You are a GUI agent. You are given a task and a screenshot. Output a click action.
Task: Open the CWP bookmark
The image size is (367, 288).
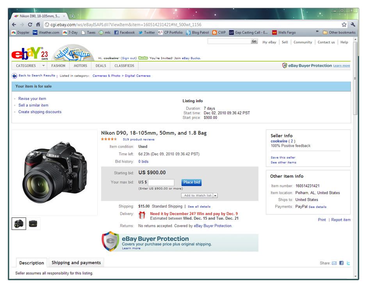click(219, 32)
